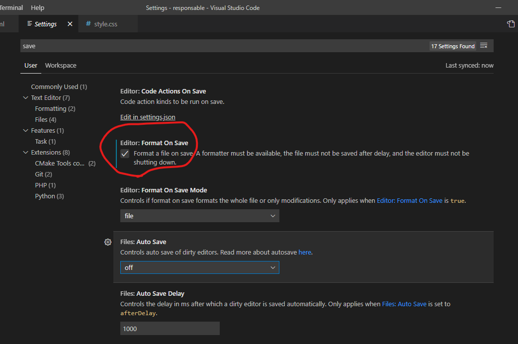Click Last synced: now status
Viewport: 518px width, 344px height.
(469, 66)
